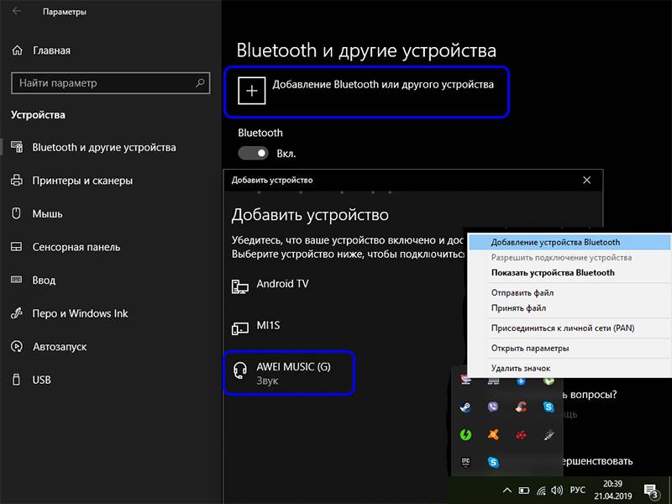The height and width of the screenshot is (504, 672).
Task: Click Добавление Bluetooth или другого устройства
Action: [x=383, y=85]
